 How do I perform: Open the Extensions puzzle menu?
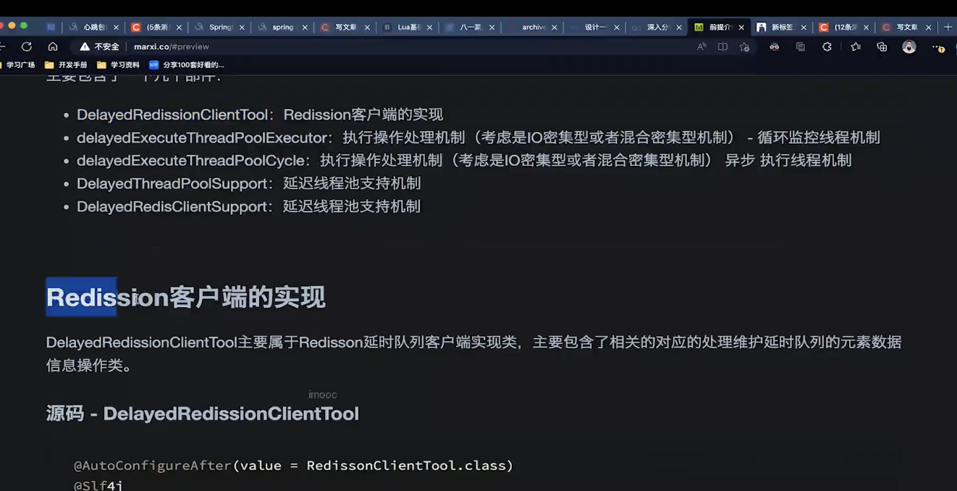click(x=827, y=46)
